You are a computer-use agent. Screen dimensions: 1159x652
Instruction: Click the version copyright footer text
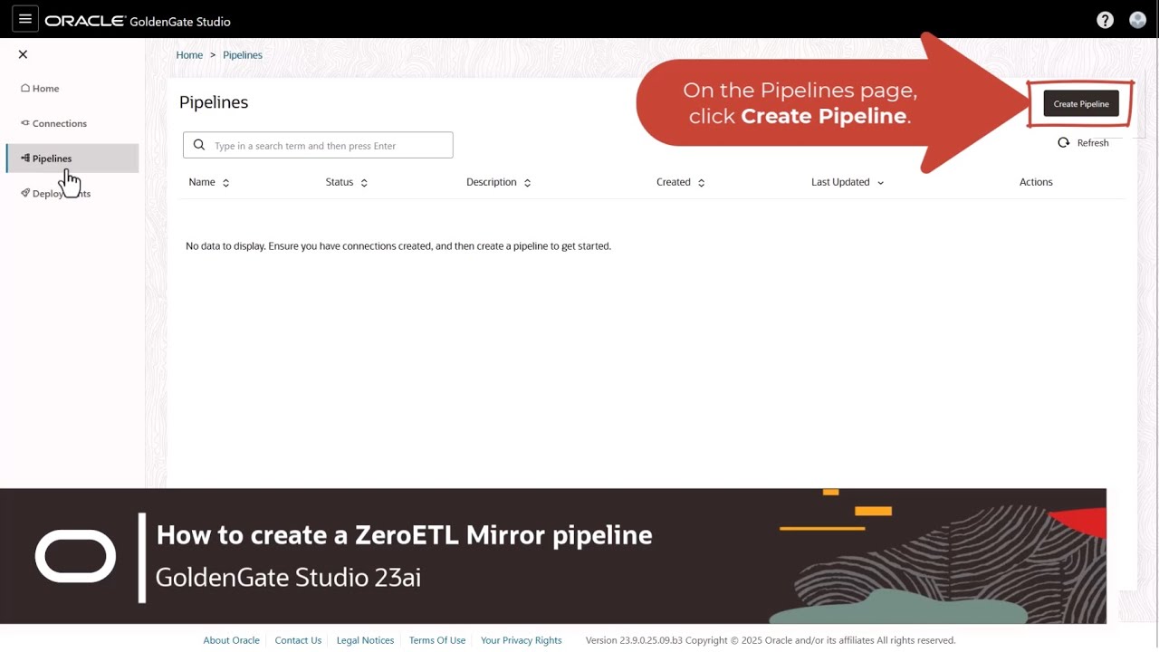pyautogui.click(x=771, y=640)
